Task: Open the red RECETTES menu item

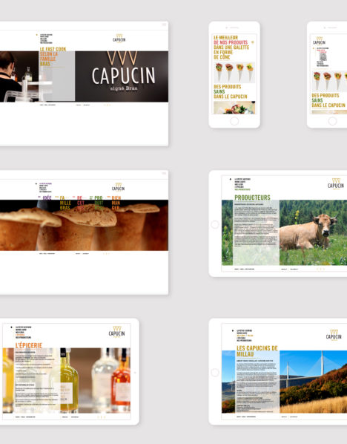Action: pyautogui.click(x=81, y=203)
